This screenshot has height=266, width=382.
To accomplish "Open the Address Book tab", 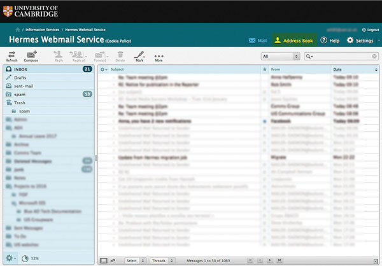I will tap(294, 40).
